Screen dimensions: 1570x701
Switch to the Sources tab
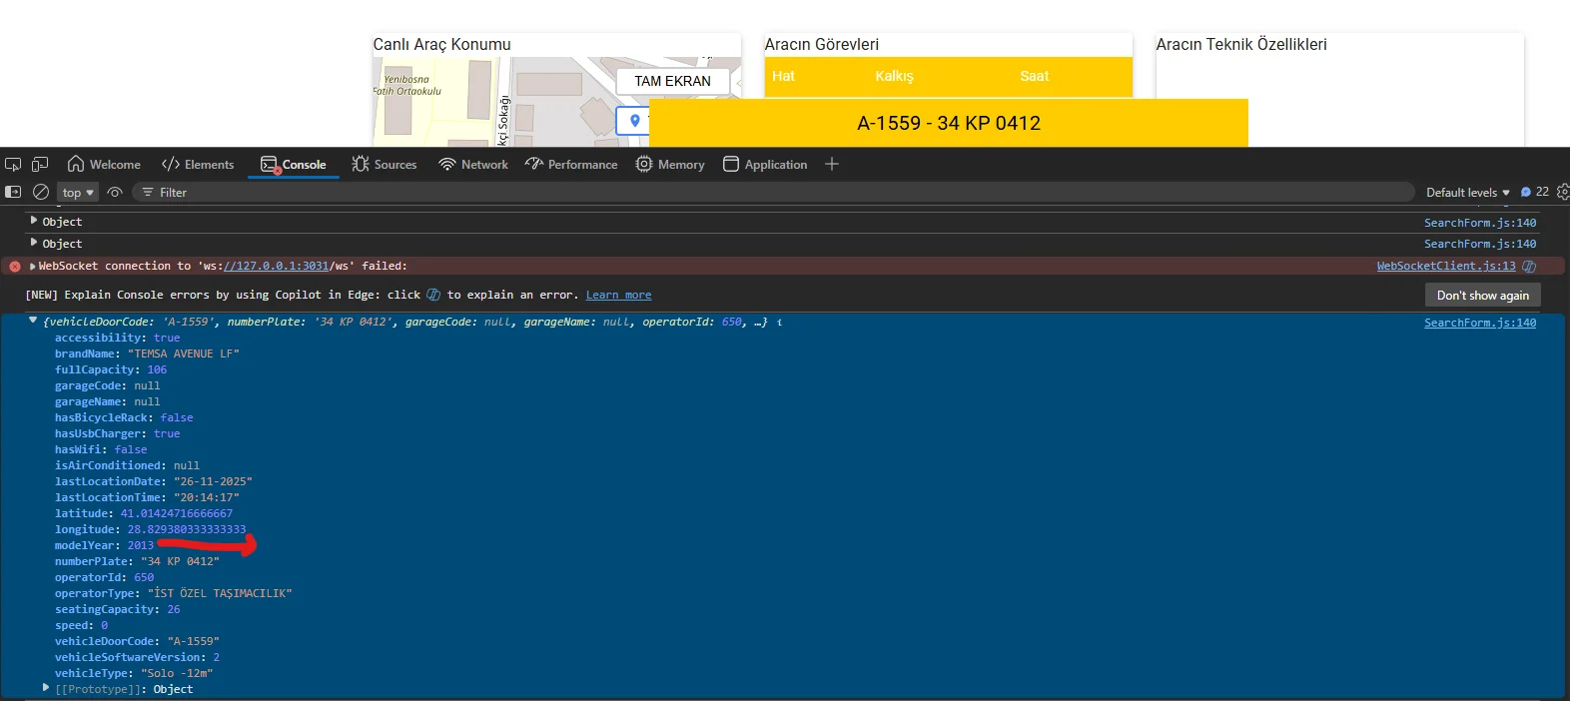[385, 165]
